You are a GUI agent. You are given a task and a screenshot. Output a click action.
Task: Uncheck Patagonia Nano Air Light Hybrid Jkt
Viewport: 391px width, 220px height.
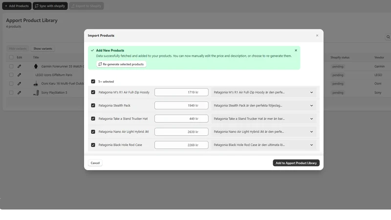(93, 132)
